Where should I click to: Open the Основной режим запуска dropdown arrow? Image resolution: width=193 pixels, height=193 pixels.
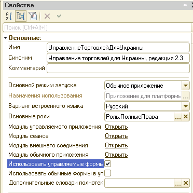click(186, 86)
